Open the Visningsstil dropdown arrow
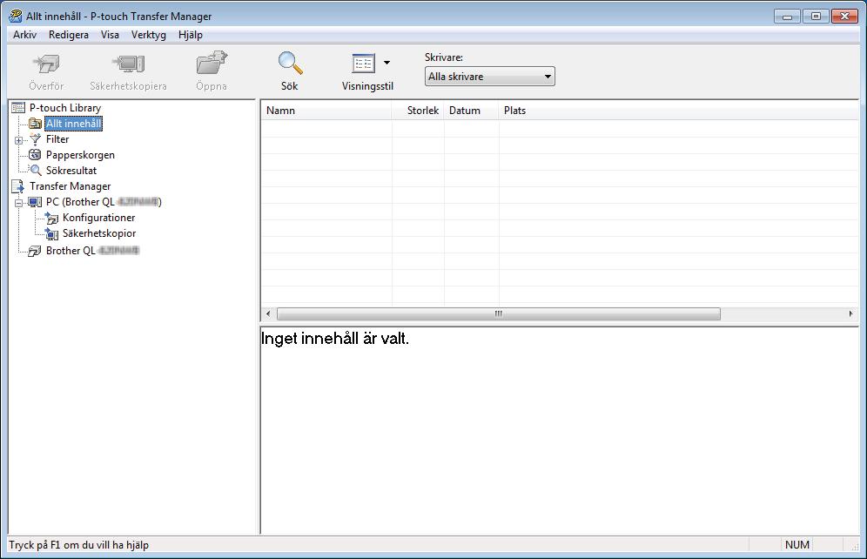Viewport: 867px width, 559px height. click(x=387, y=63)
